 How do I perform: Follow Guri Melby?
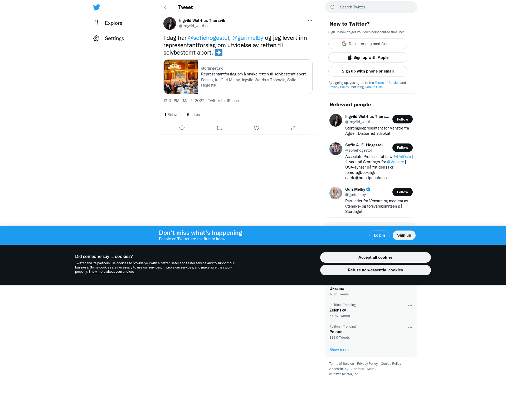click(x=402, y=192)
